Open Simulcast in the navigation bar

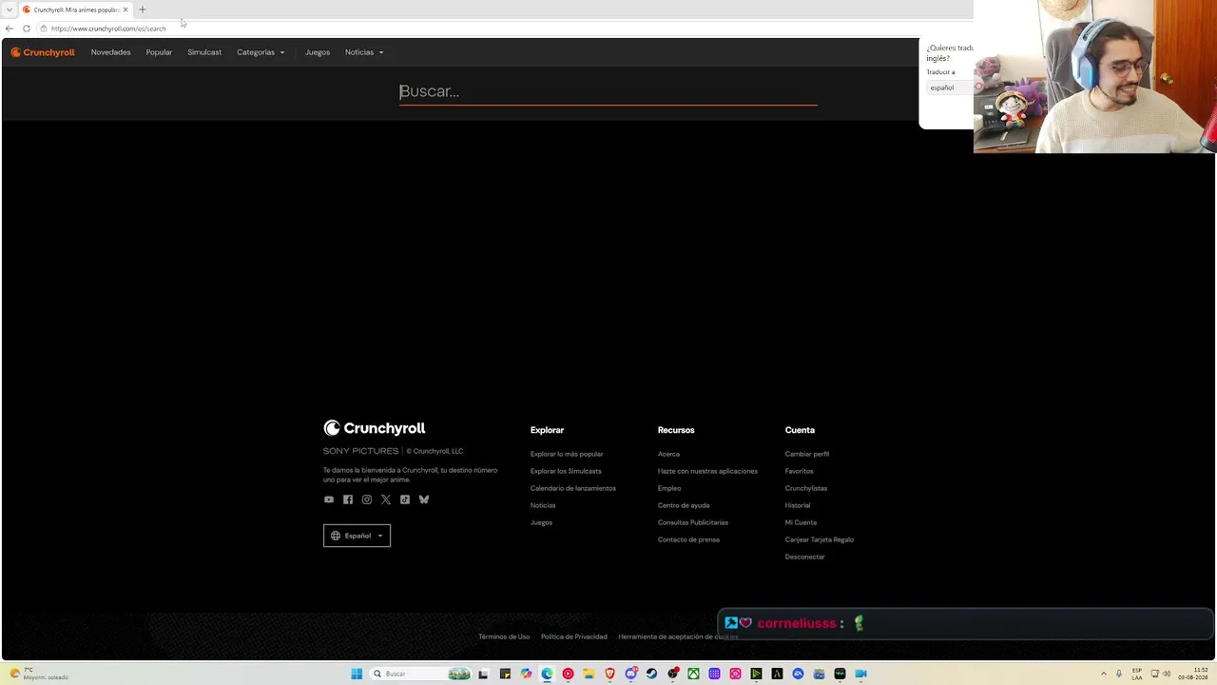(204, 52)
